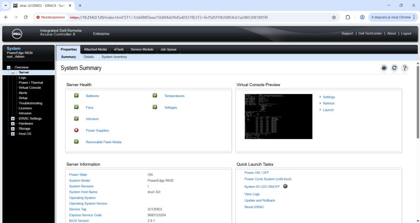Select Power / Thermal in sidebar tree
This screenshot has height=223, width=420.
(31, 83)
